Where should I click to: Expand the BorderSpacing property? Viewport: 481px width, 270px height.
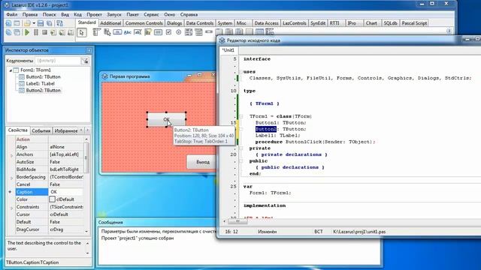(12, 178)
